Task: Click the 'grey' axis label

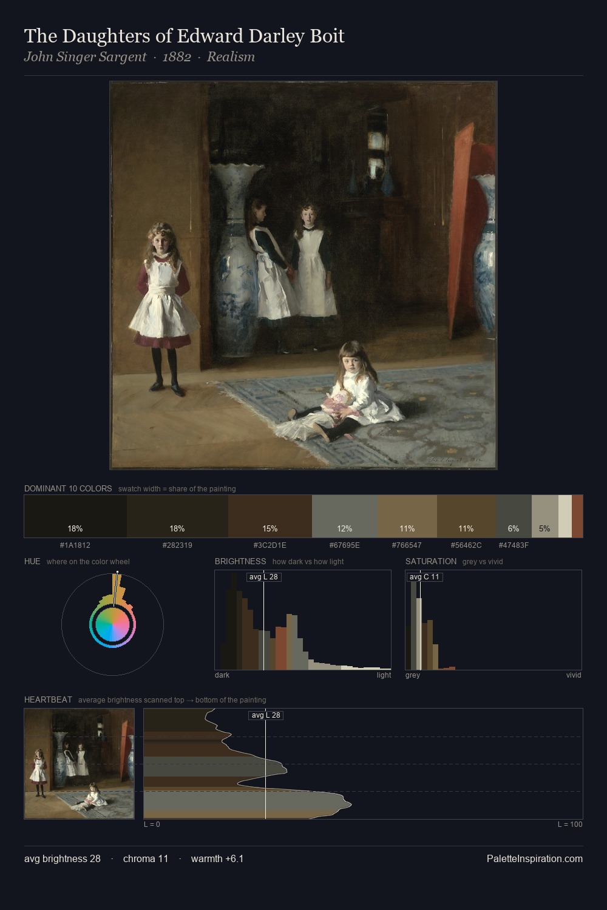Action: (x=413, y=675)
